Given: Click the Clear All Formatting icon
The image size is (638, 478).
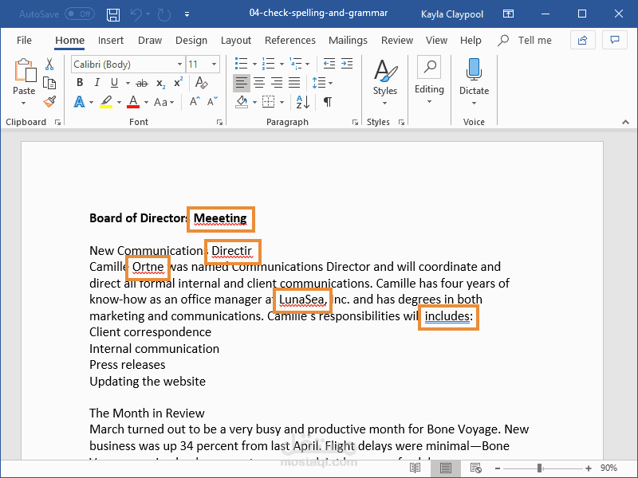Looking at the screenshot, I should 202,83.
